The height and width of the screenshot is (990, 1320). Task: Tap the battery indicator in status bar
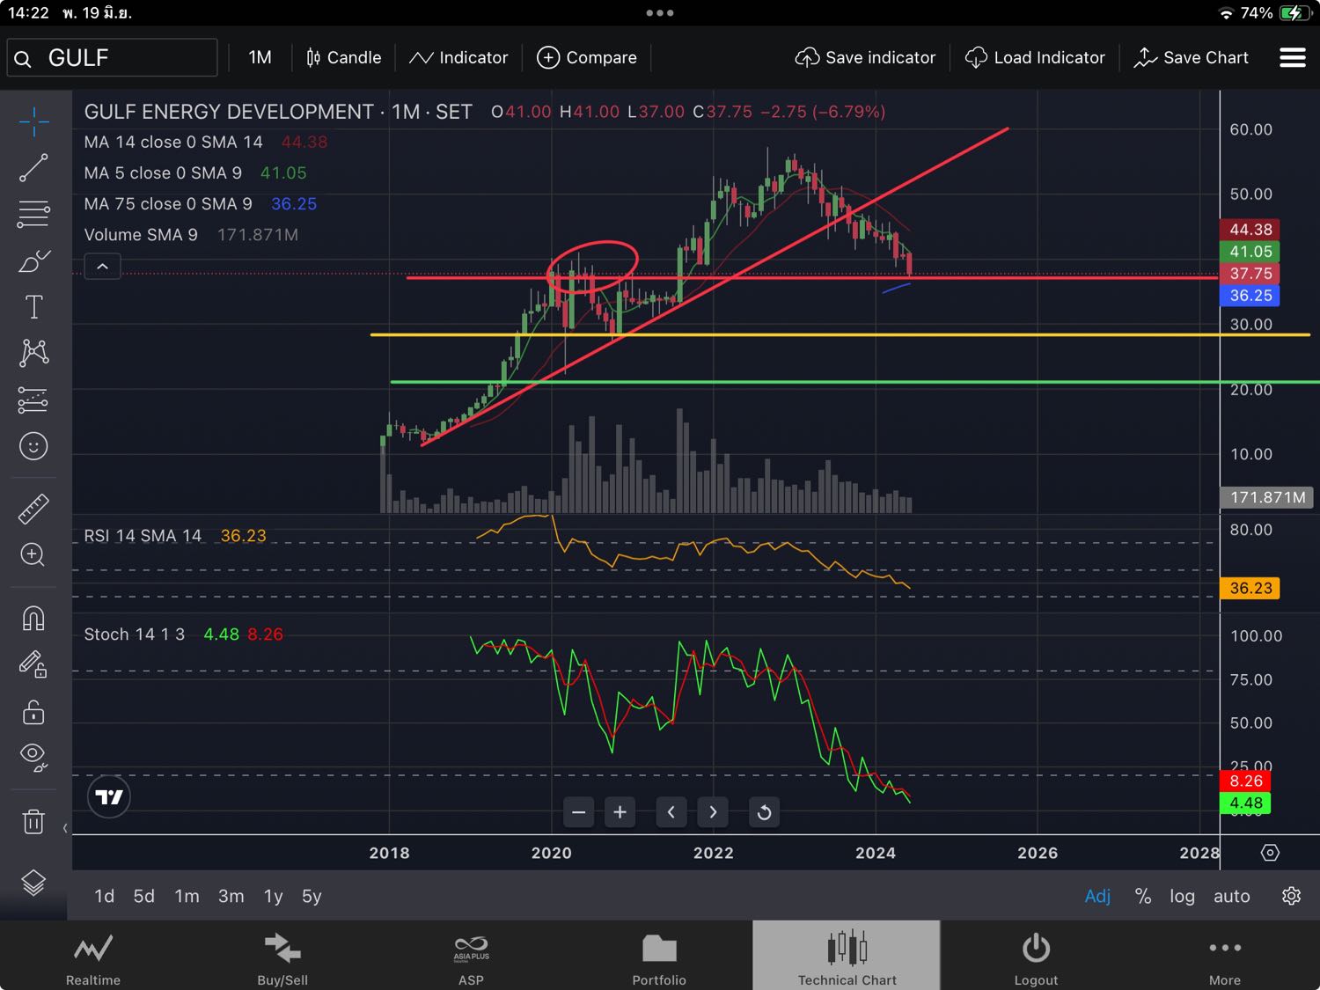point(1295,13)
